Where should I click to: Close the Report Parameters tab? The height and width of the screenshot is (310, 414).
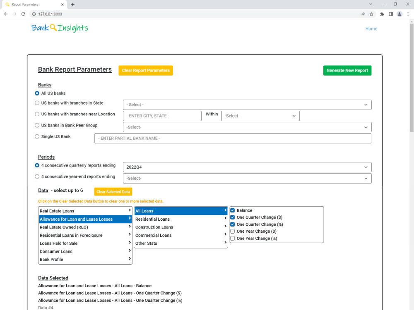(x=63, y=5)
